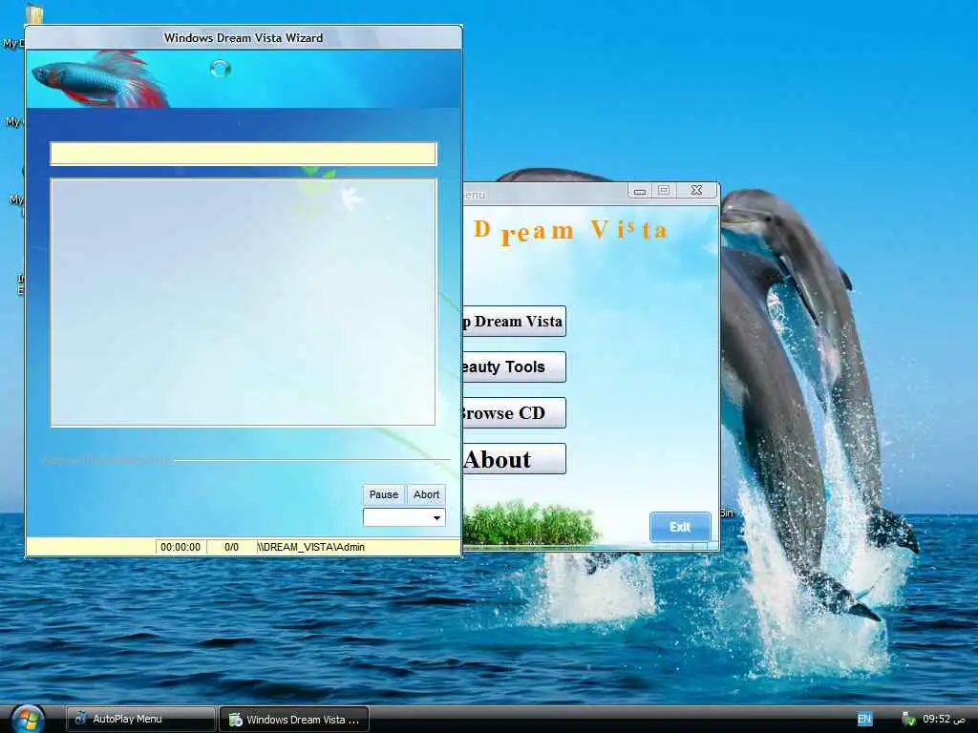Image resolution: width=978 pixels, height=733 pixels.
Task: Minimize the AutoPlay Menu window
Action: [640, 191]
